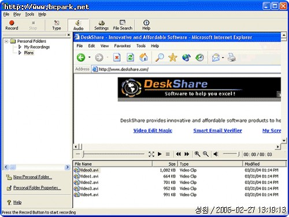The image size is (289, 217).
Task: Select Video0.avi in the file list
Action: click(89, 170)
